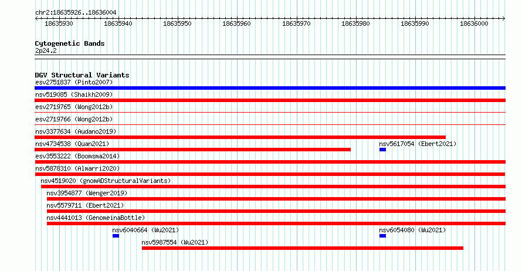Select the red esv3553222 variant bar
522x271 pixels.
coord(270,162)
